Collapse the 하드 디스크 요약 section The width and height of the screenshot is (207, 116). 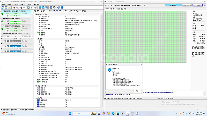pyautogui.click(x=36, y=14)
